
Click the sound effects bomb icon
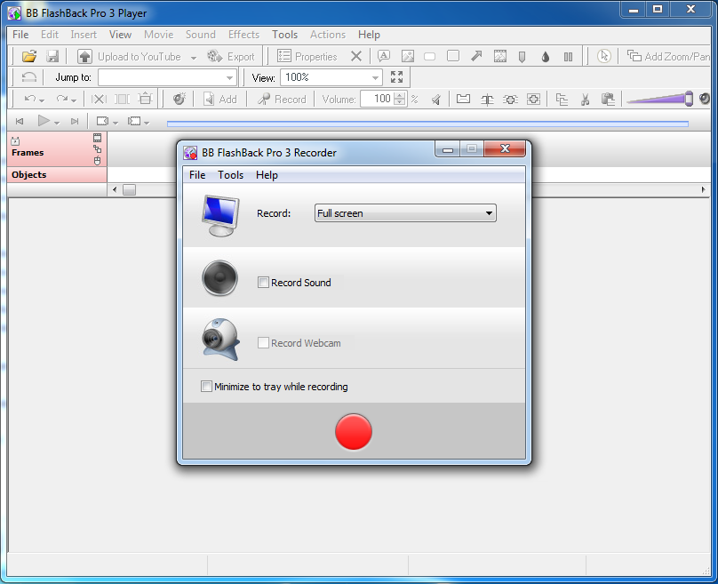pyautogui.click(x=179, y=99)
